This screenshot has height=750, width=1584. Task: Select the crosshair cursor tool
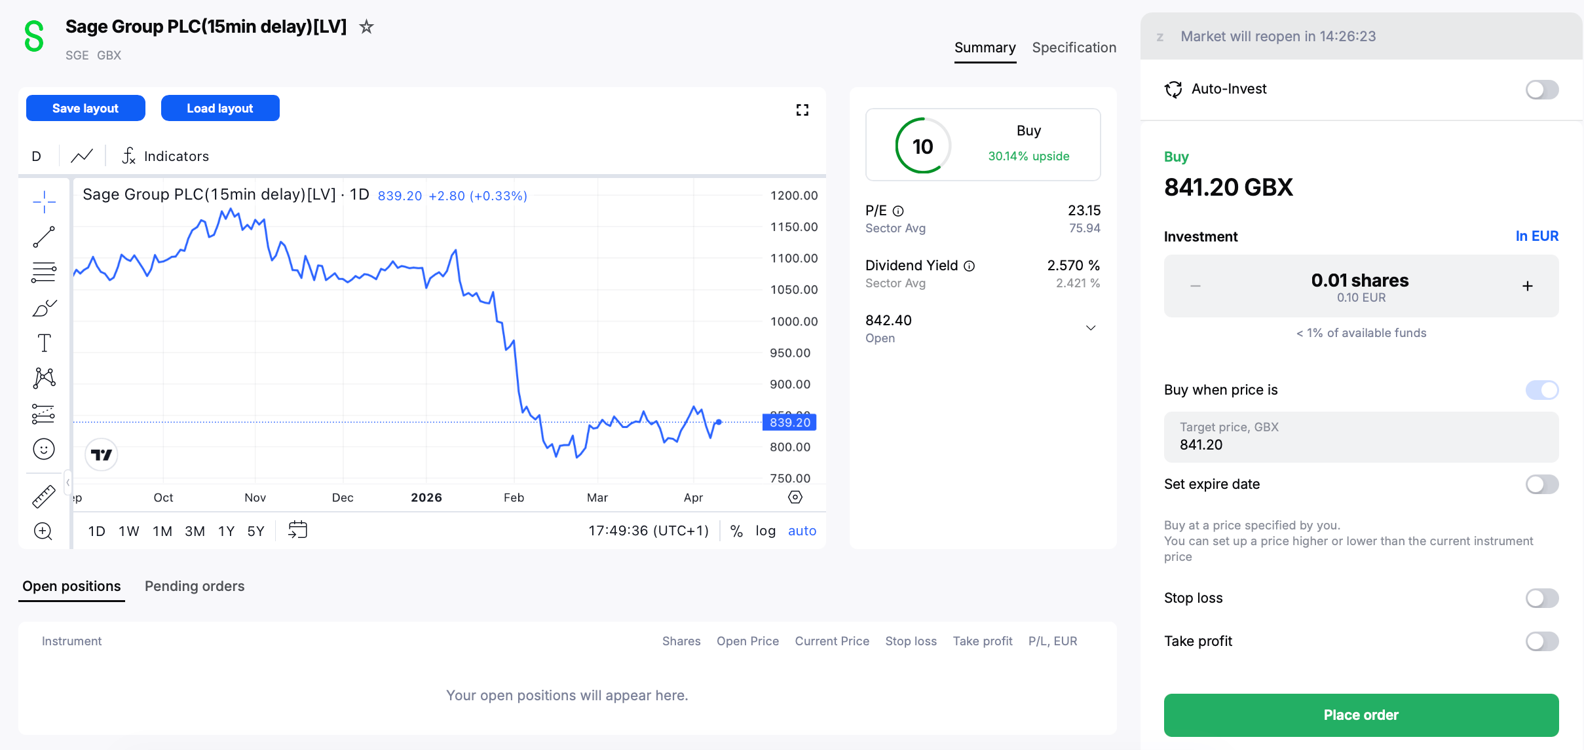44,202
